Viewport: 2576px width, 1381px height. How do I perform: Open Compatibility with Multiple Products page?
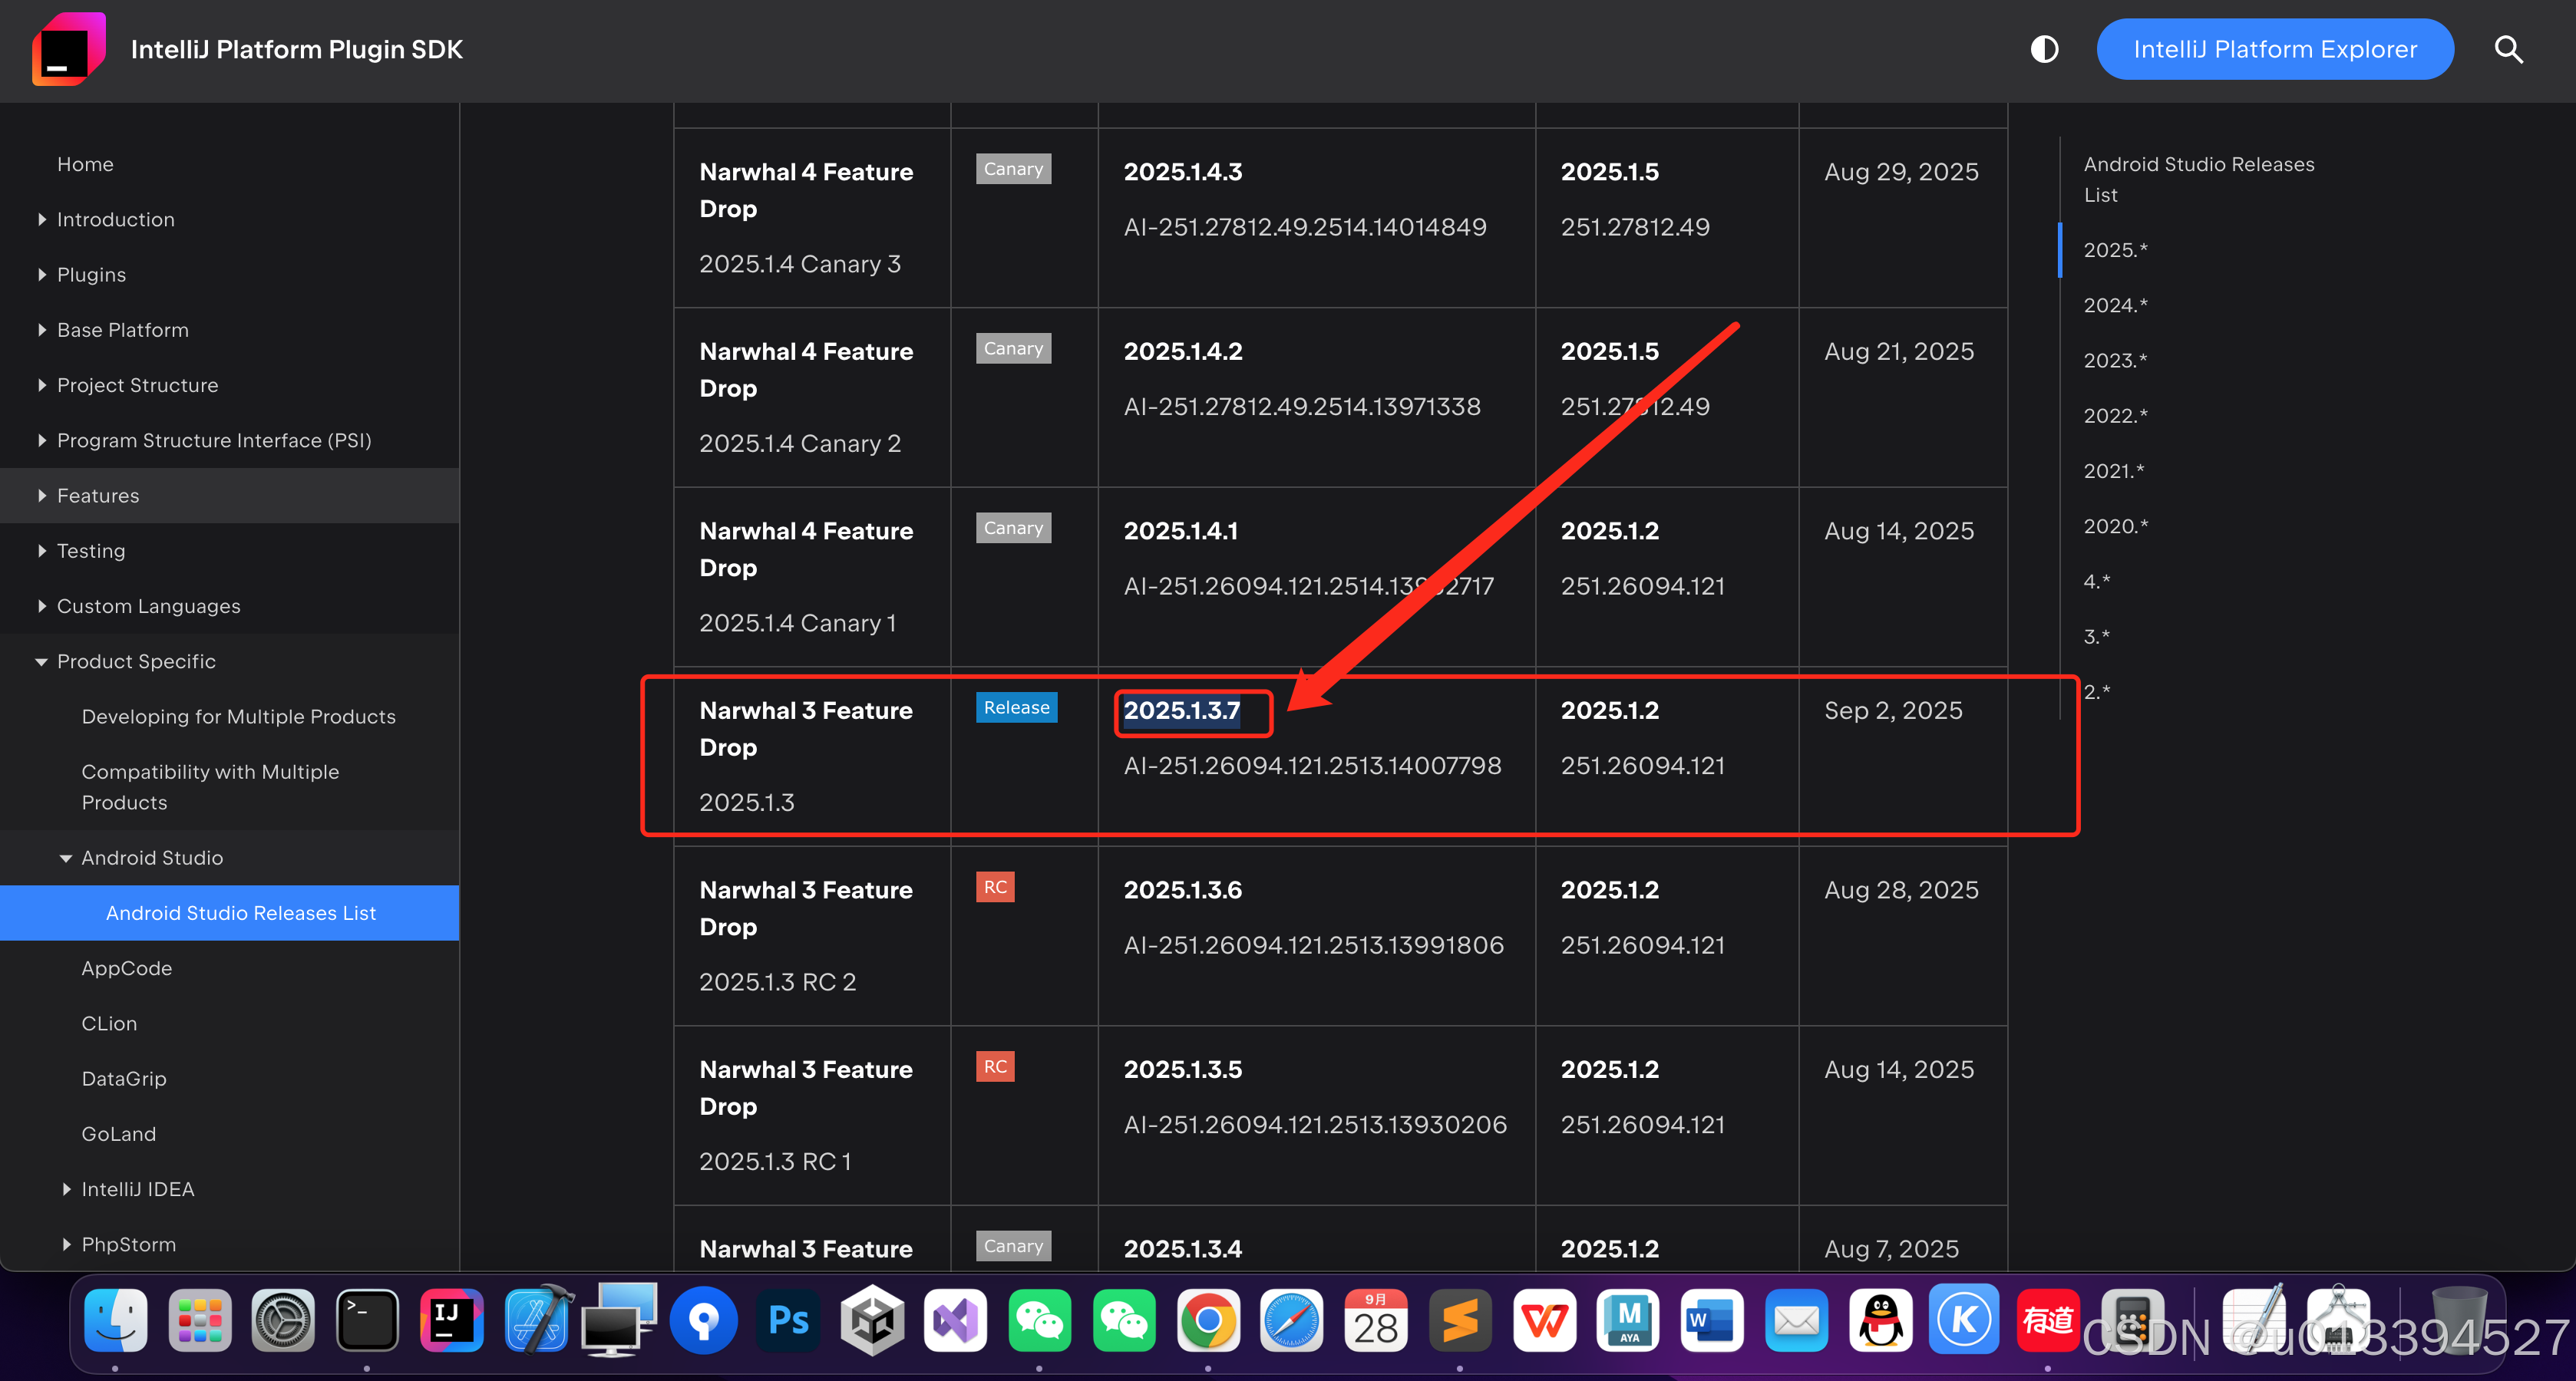point(210,786)
